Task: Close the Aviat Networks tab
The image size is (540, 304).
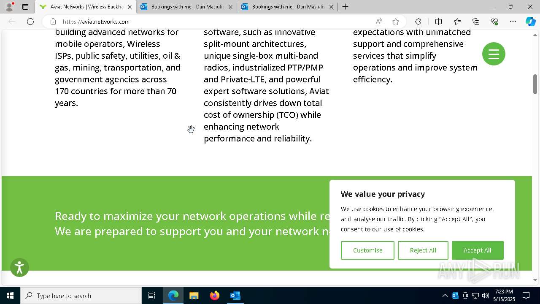Action: [130, 7]
